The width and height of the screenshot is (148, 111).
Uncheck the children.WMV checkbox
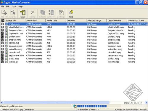coord(2,40)
